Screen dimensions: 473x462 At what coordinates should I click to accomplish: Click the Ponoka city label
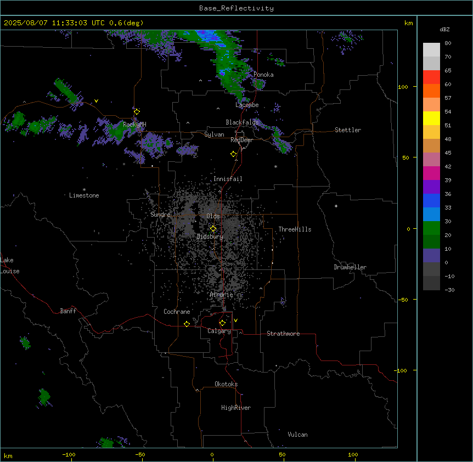(263, 75)
